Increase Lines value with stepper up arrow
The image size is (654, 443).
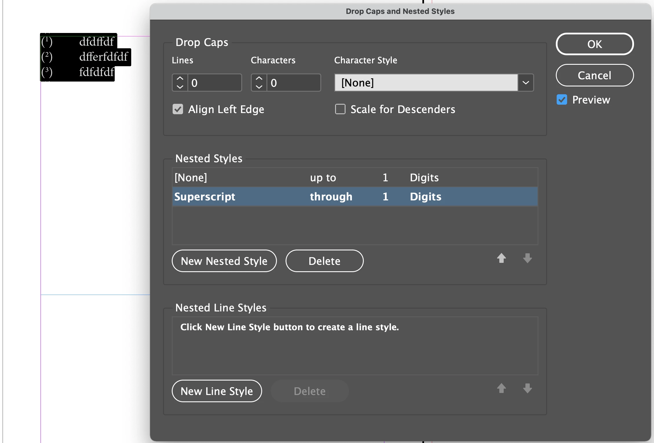180,79
